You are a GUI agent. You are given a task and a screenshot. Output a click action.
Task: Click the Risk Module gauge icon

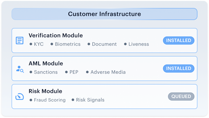pos(20,96)
